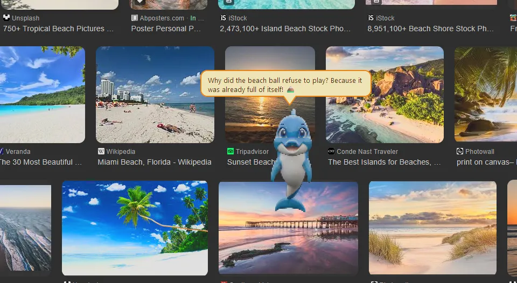Image resolution: width=517 pixels, height=283 pixels.
Task: Click the Abposters.com favicon icon
Action: [x=134, y=18]
